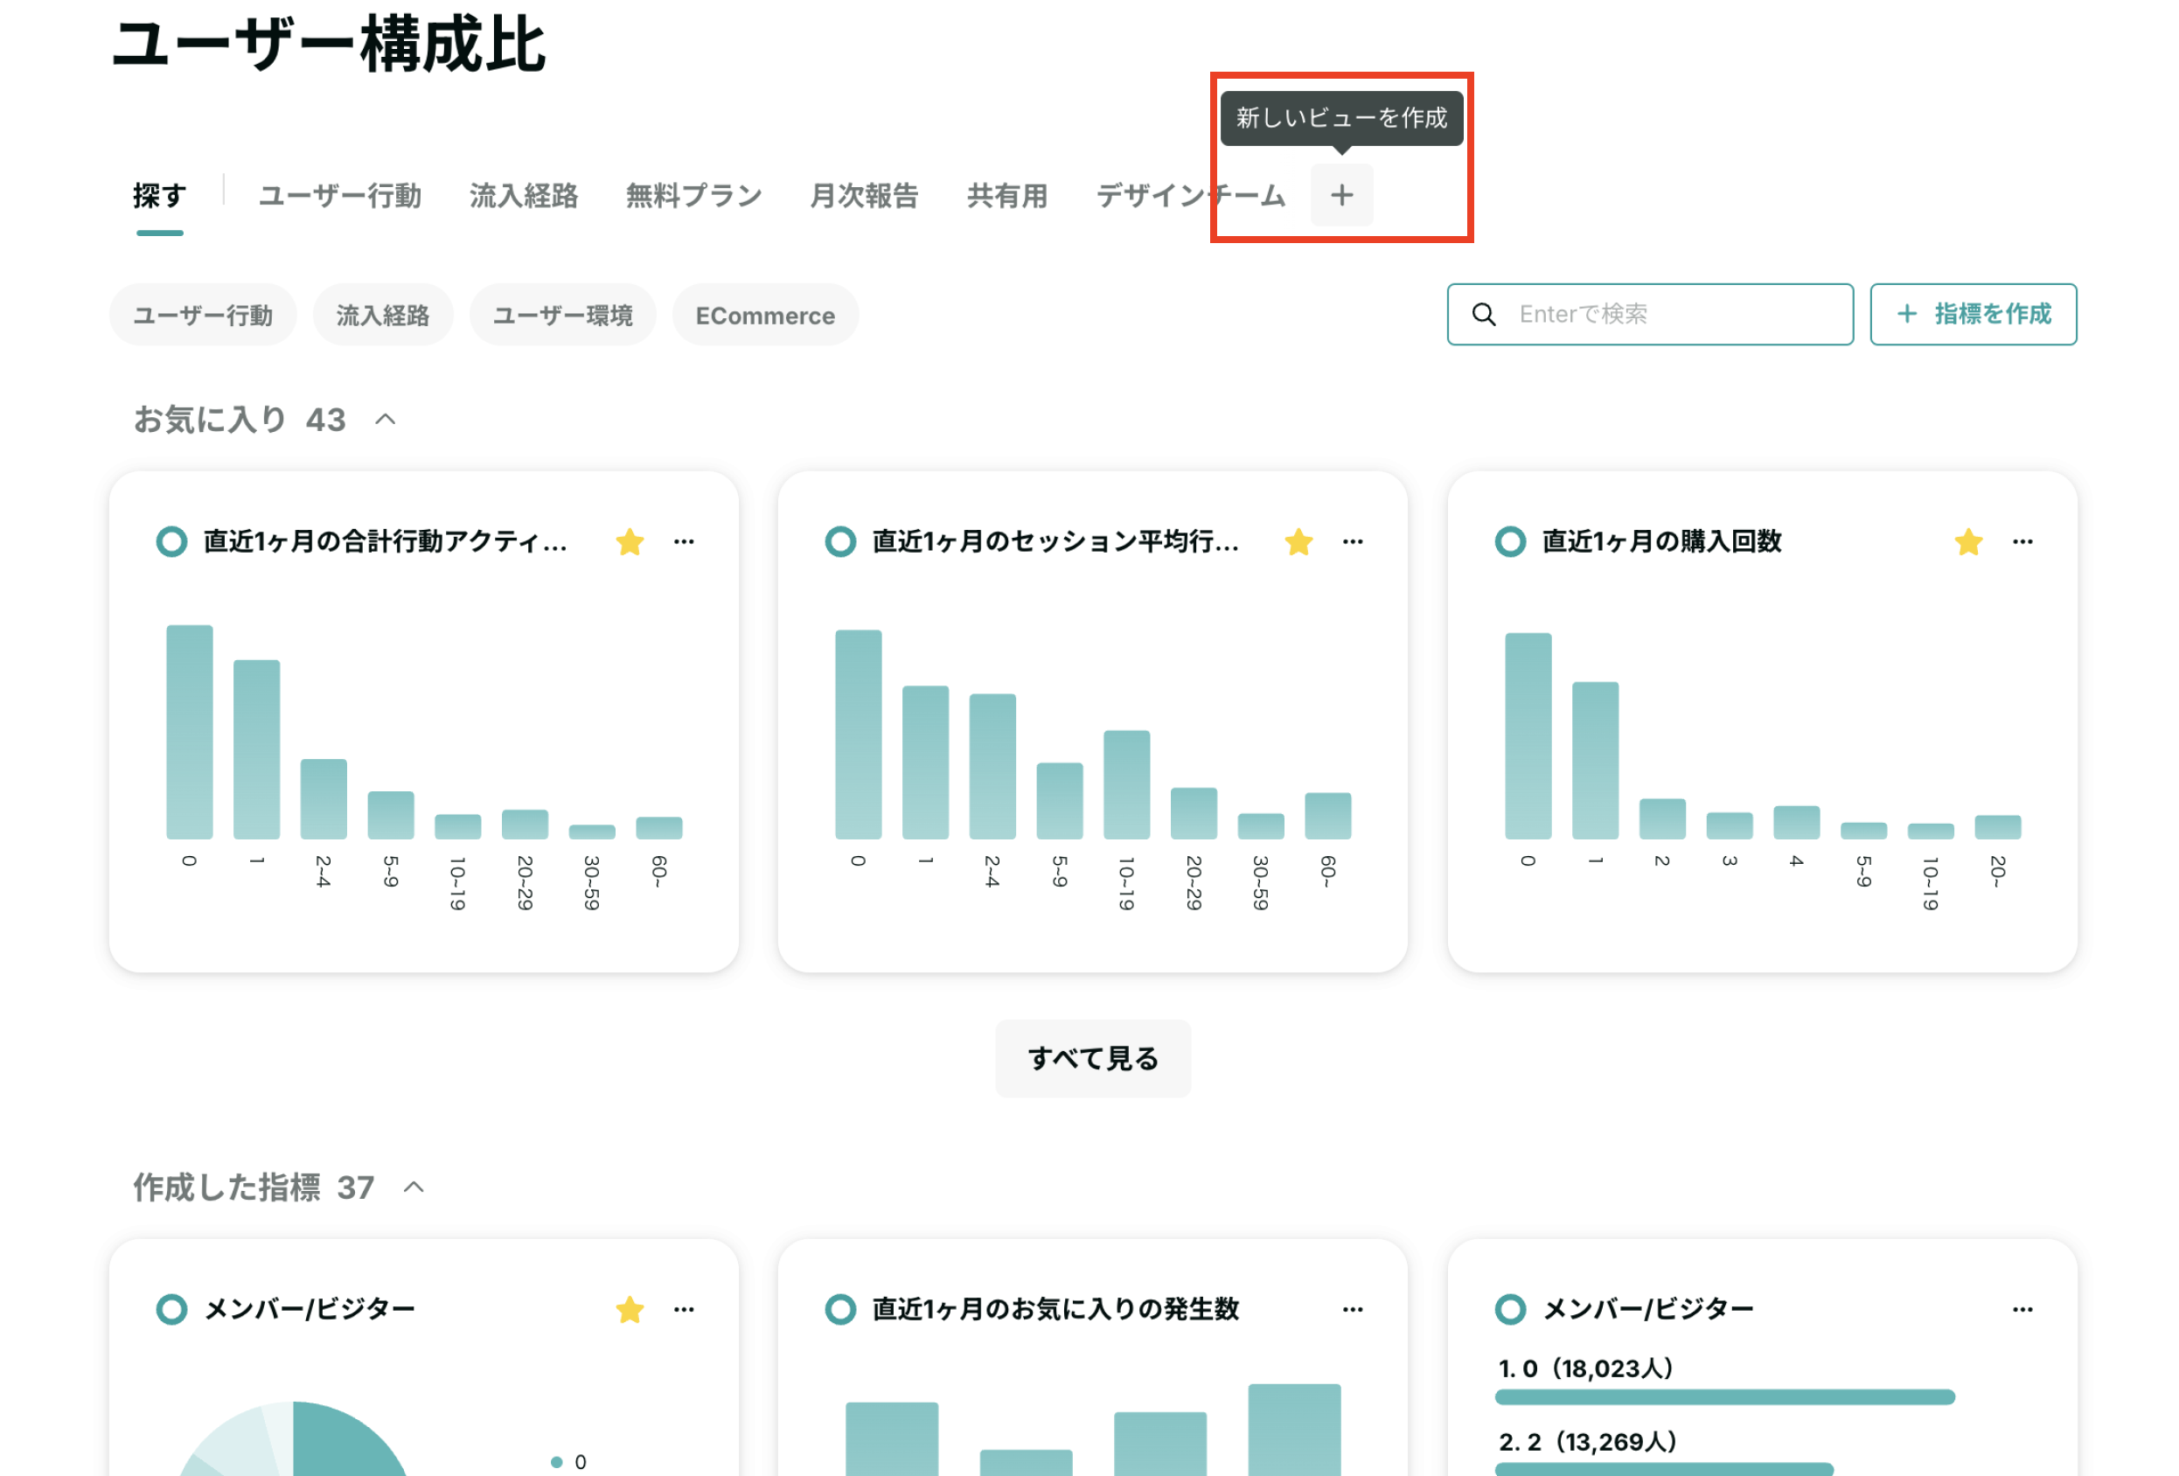Screen dimensions: 2179x1476
Task: Click circle icon of 直近1ヶ月の合計行動アクティ card
Action: pyautogui.click(x=171, y=542)
